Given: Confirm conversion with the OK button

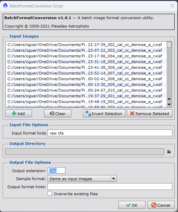Looking at the screenshot, I should click(132, 205).
